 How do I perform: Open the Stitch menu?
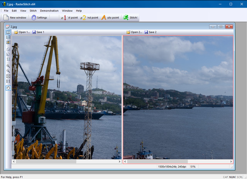pos(33,11)
